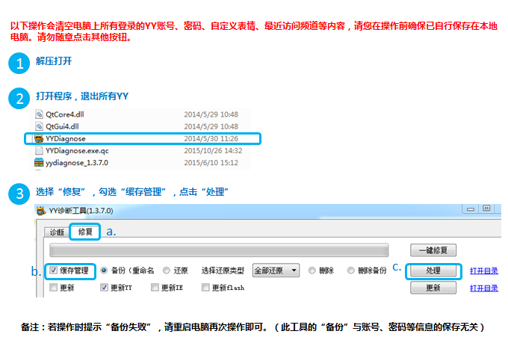The height and width of the screenshot is (340, 508).
Task: Open the 打开目录 link beside 处理
Action: [483, 271]
